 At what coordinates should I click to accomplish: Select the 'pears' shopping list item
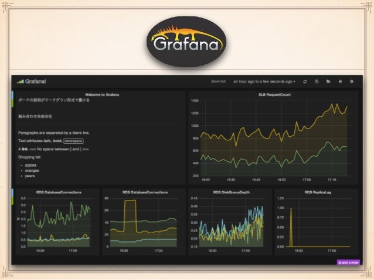pos(30,176)
